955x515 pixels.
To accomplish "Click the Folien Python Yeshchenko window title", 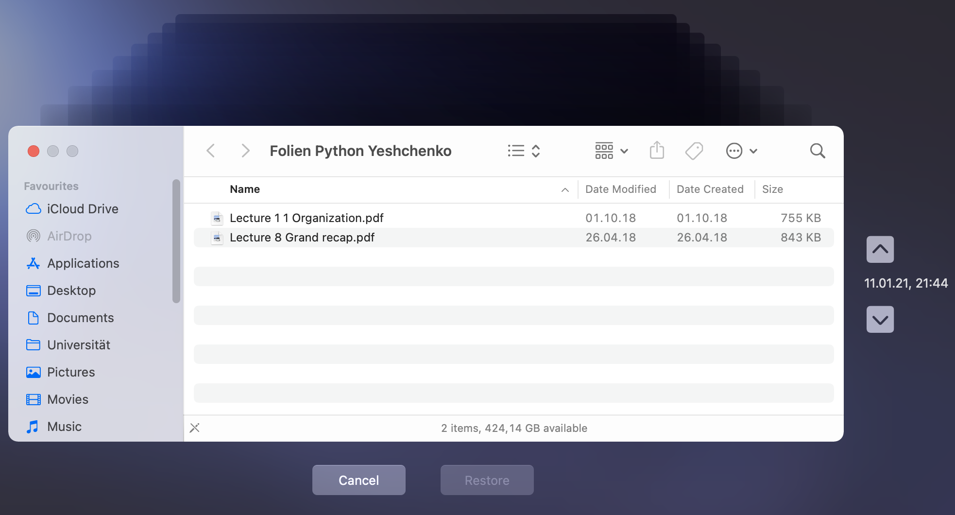I will [360, 151].
